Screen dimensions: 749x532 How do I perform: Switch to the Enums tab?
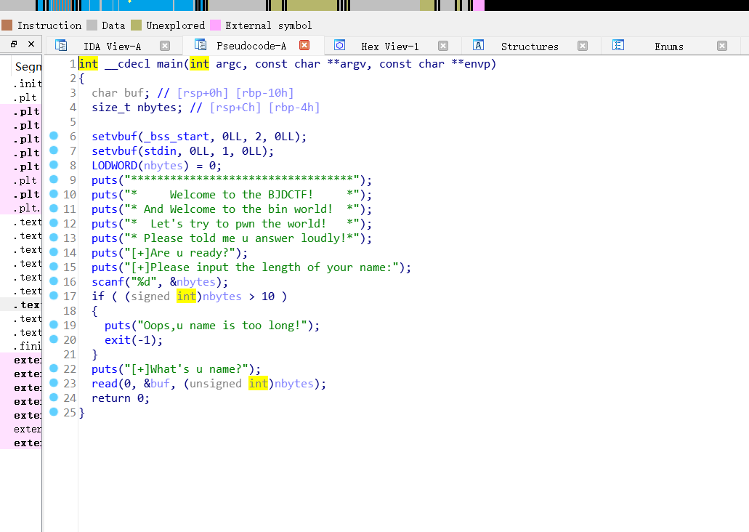click(x=669, y=47)
